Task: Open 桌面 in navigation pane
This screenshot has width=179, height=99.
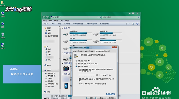Action: click(x=49, y=33)
